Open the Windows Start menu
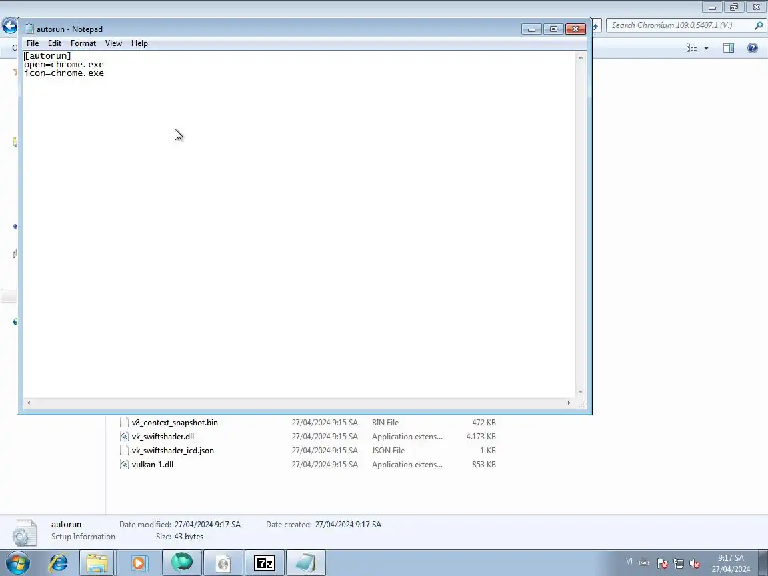This screenshot has height=576, width=768. pos(18,563)
